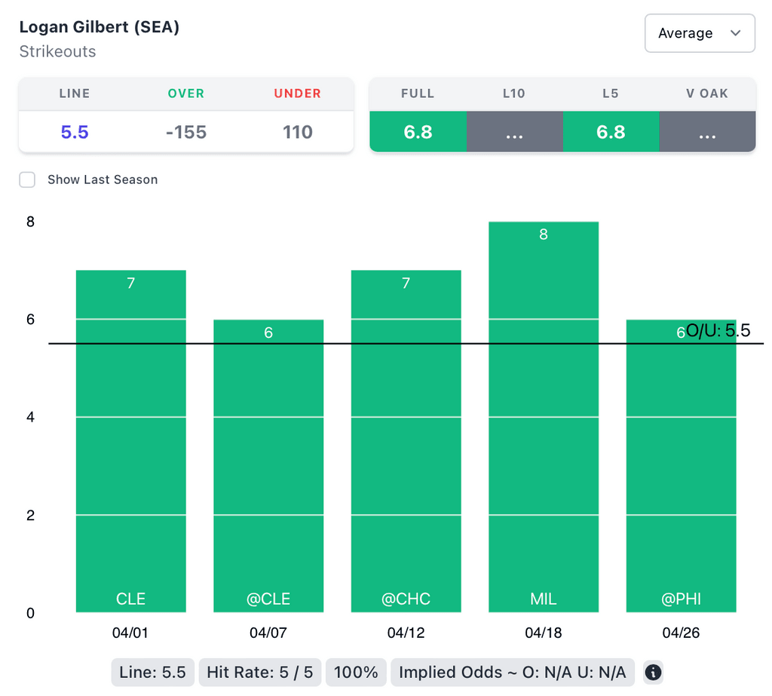Click the gray L10 value cell

coord(514,131)
